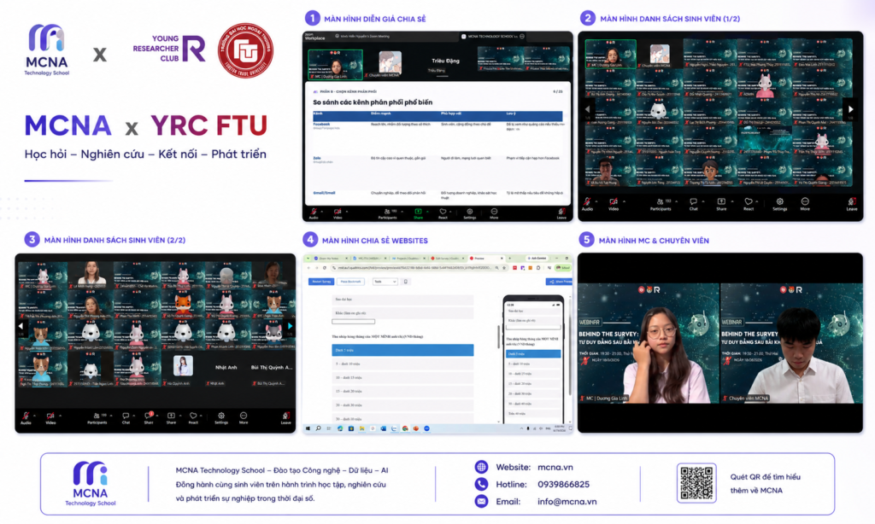Click Leave in screen 2 Zoom toolbar
This screenshot has height=524, width=875.
852,204
